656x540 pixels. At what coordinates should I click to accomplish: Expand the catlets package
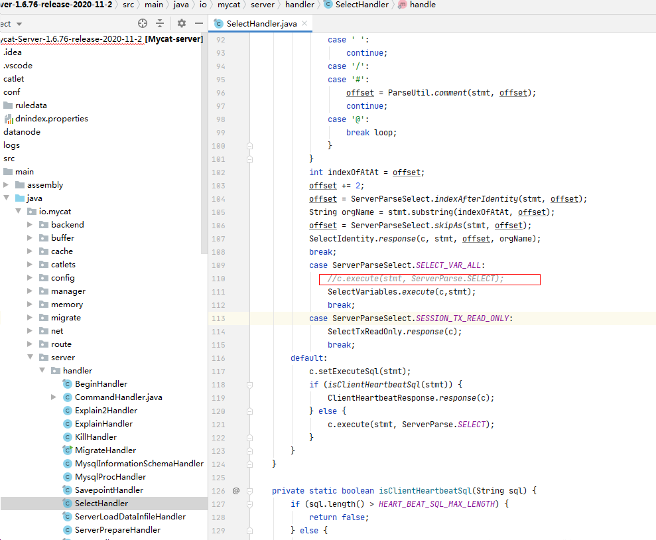[x=30, y=264]
